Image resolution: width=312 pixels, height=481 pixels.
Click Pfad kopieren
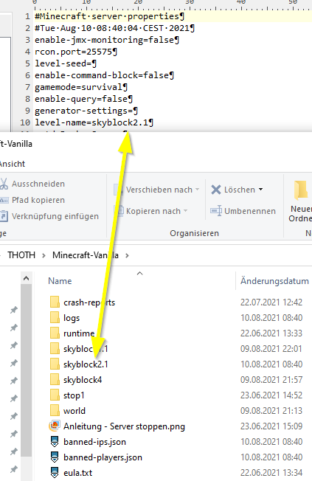point(33,200)
